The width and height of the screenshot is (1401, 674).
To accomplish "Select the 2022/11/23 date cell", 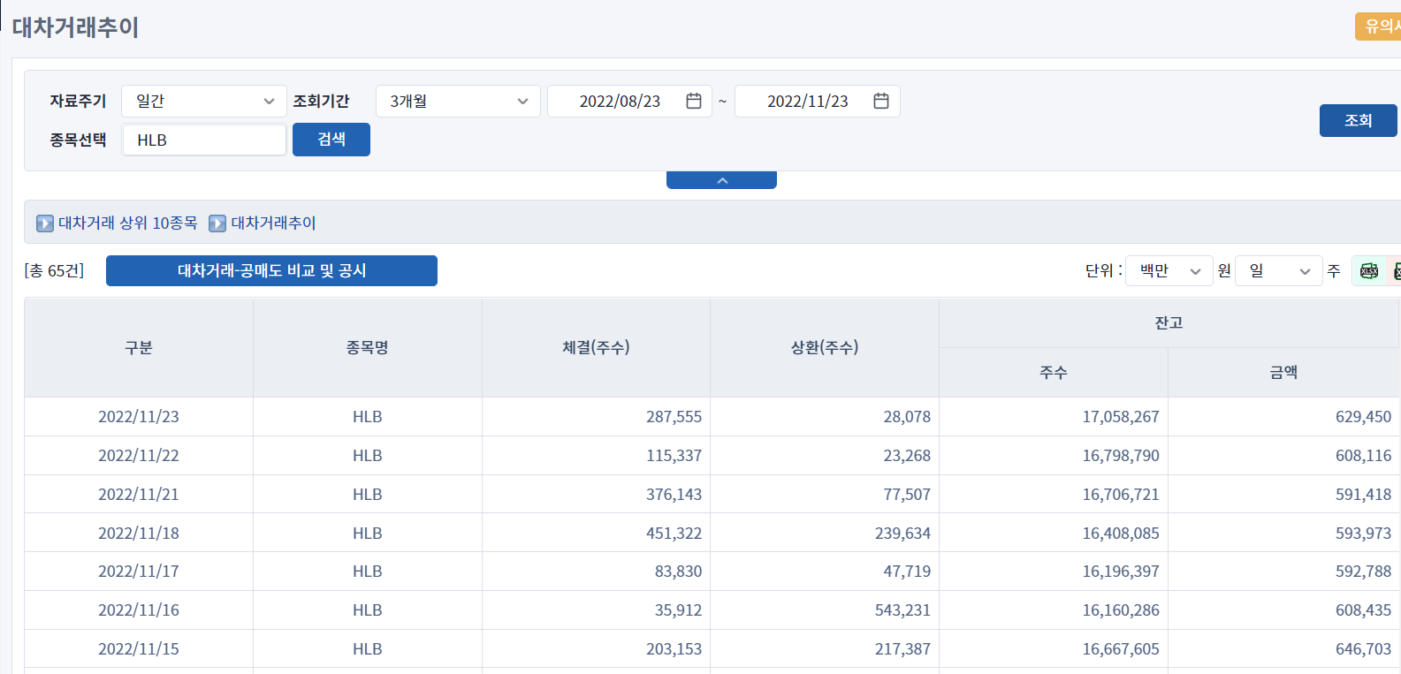I will click(x=139, y=417).
